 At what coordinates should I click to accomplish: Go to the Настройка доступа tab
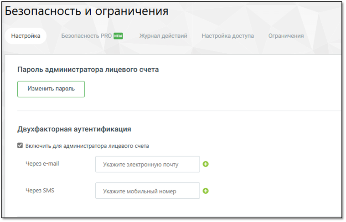pyautogui.click(x=228, y=36)
